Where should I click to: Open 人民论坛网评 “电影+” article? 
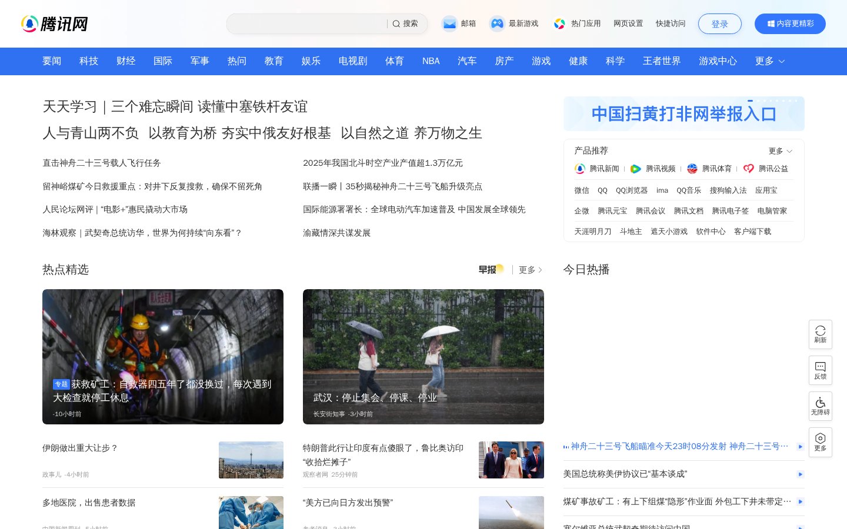(115, 209)
